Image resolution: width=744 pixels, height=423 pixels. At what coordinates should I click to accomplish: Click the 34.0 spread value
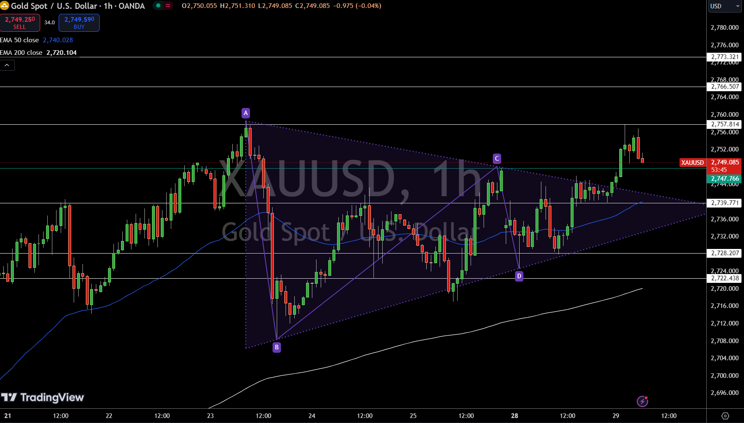point(49,23)
